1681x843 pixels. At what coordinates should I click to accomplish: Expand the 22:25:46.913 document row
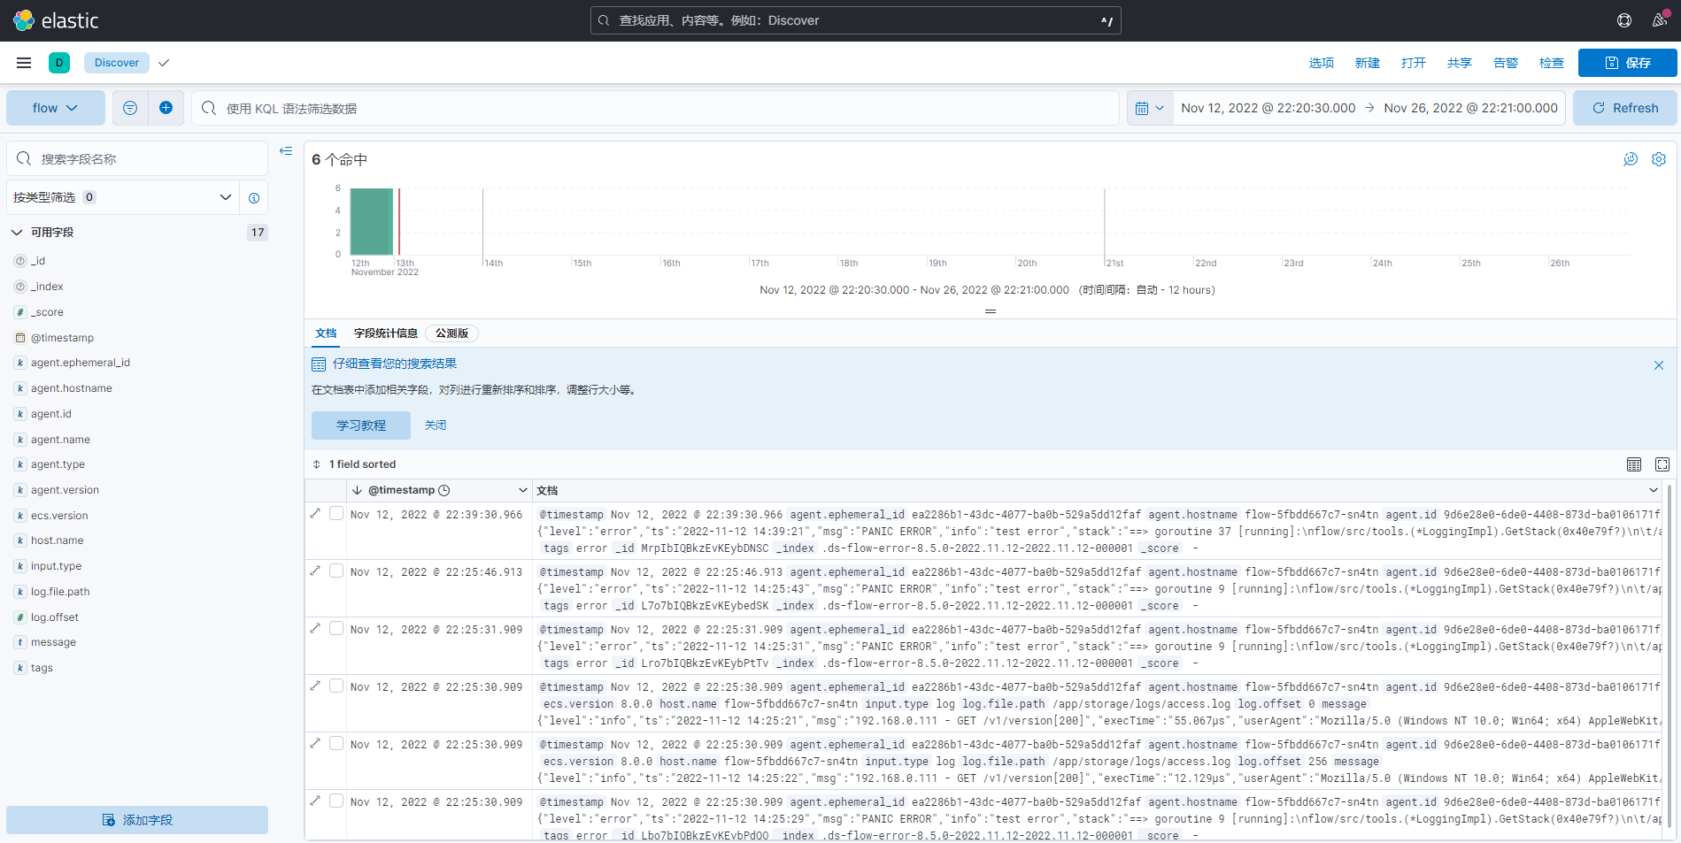pos(315,571)
